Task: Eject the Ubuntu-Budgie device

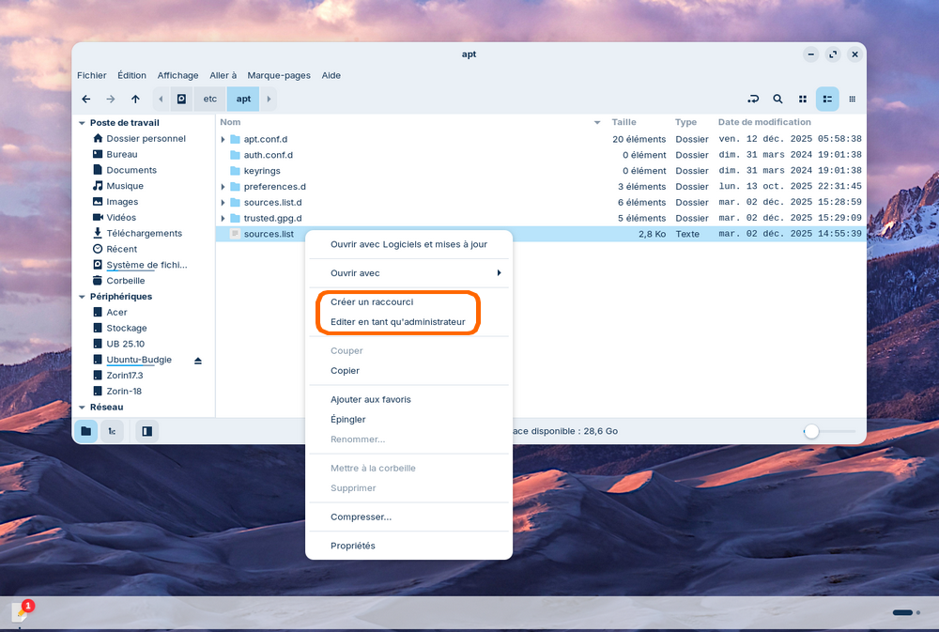Action: [x=198, y=361]
